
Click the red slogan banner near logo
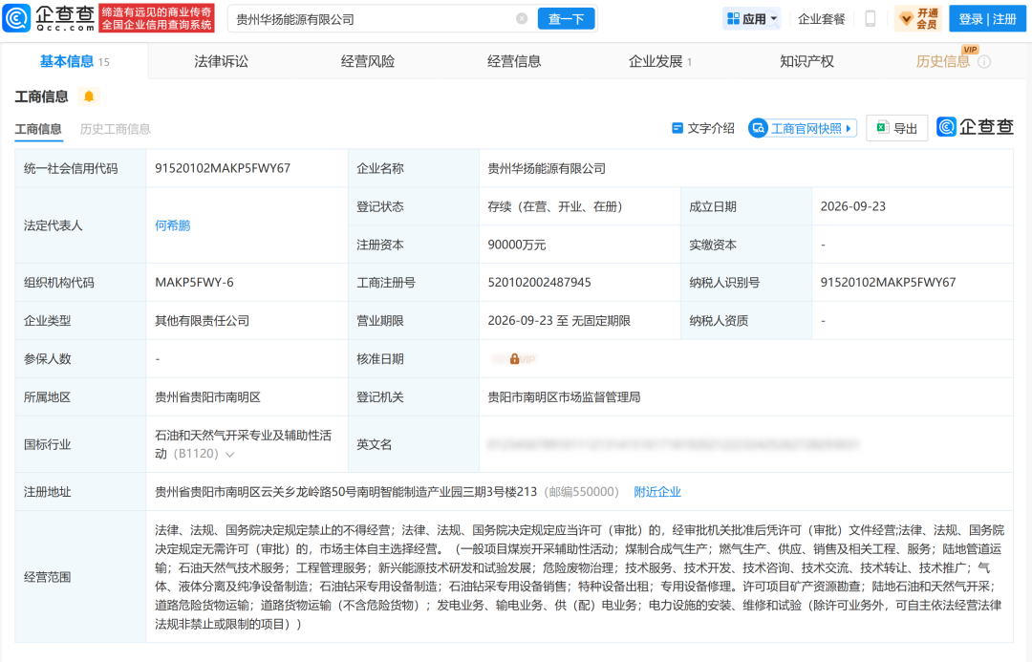pos(157,18)
